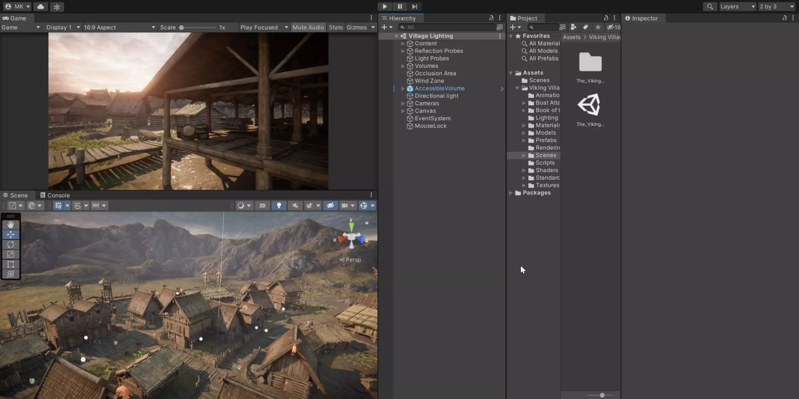
Task: Click the search-by-type icon in Project window
Action: (573, 27)
